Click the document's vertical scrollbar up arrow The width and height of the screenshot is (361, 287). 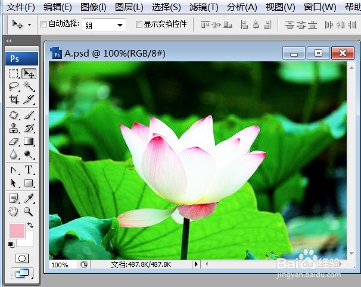[351, 68]
